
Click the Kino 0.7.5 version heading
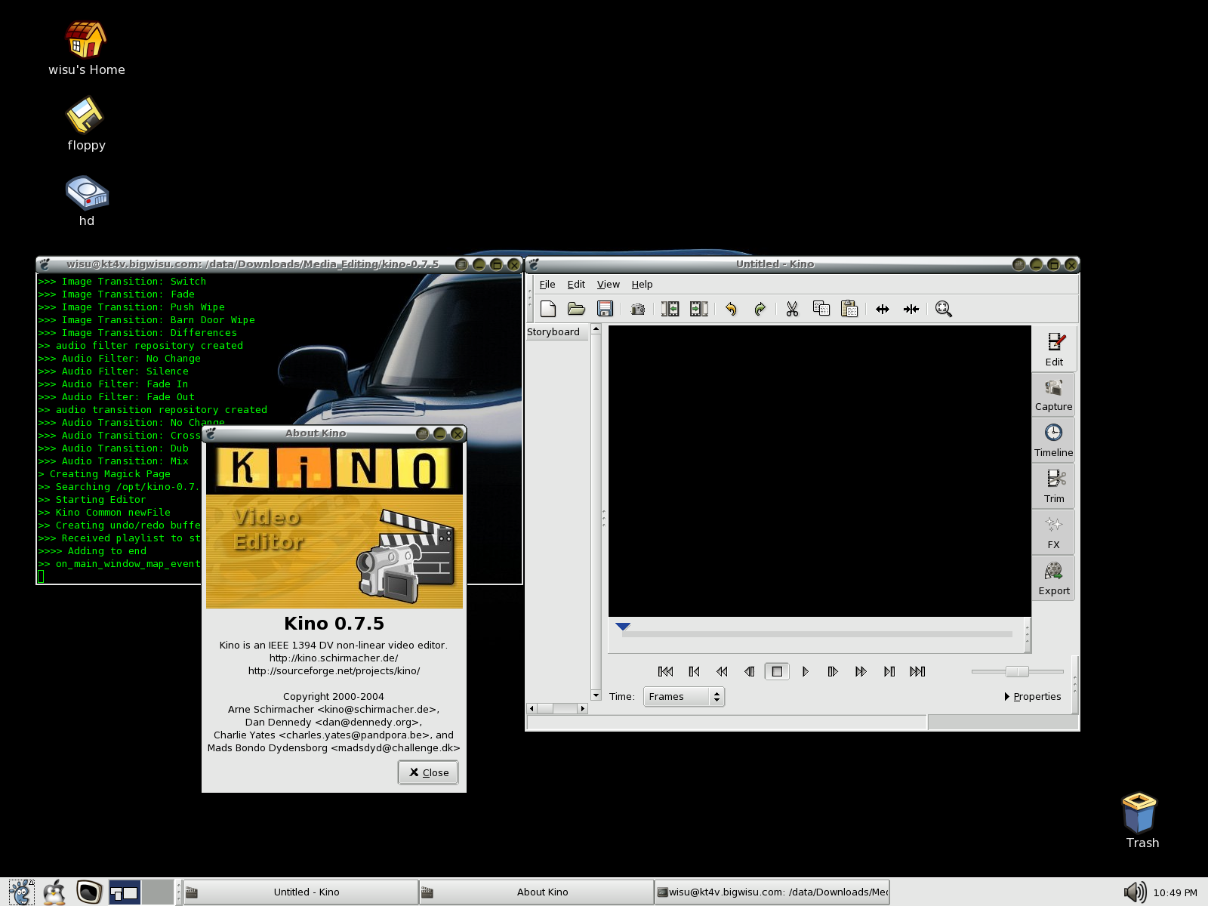pyautogui.click(x=334, y=623)
